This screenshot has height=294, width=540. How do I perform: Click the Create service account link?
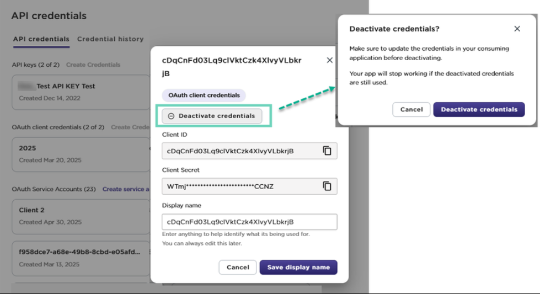tap(126, 189)
